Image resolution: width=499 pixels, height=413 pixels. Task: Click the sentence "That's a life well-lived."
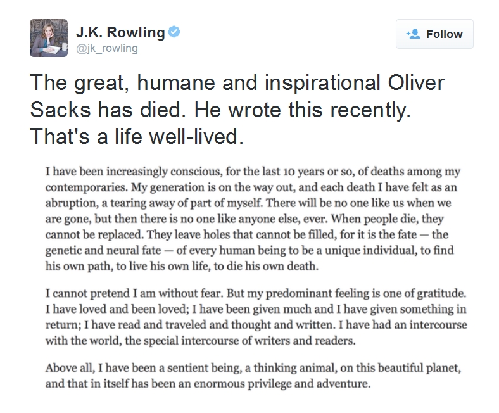137,136
